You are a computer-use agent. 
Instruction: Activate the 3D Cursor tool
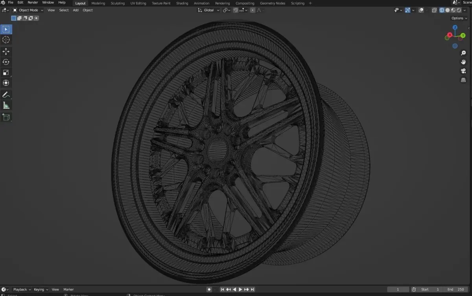6,40
